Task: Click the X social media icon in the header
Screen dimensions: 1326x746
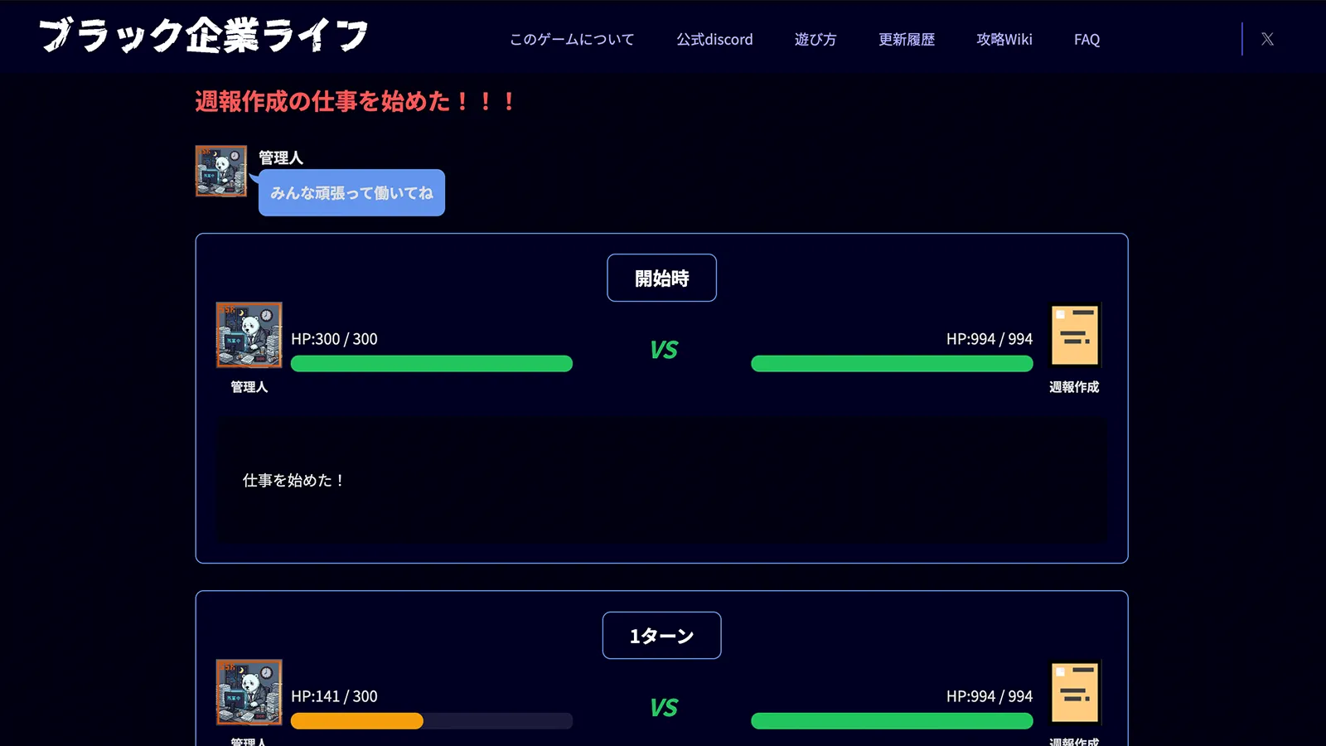Action: (1267, 38)
